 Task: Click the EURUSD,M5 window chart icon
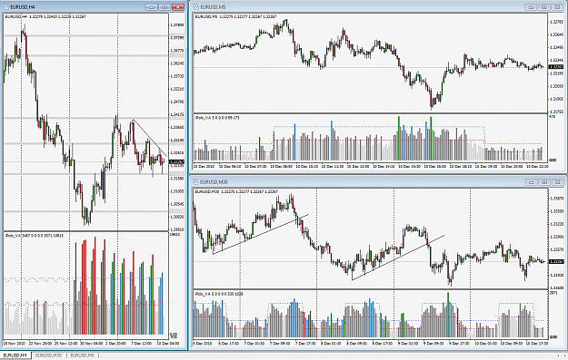pyautogui.click(x=195, y=7)
